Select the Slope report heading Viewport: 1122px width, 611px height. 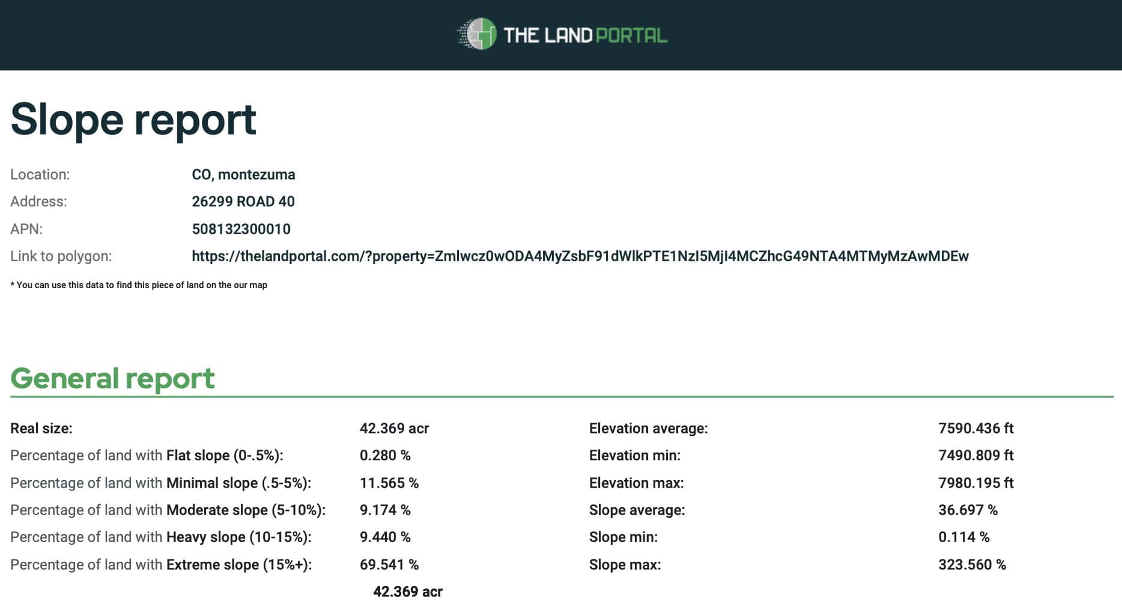tap(133, 119)
